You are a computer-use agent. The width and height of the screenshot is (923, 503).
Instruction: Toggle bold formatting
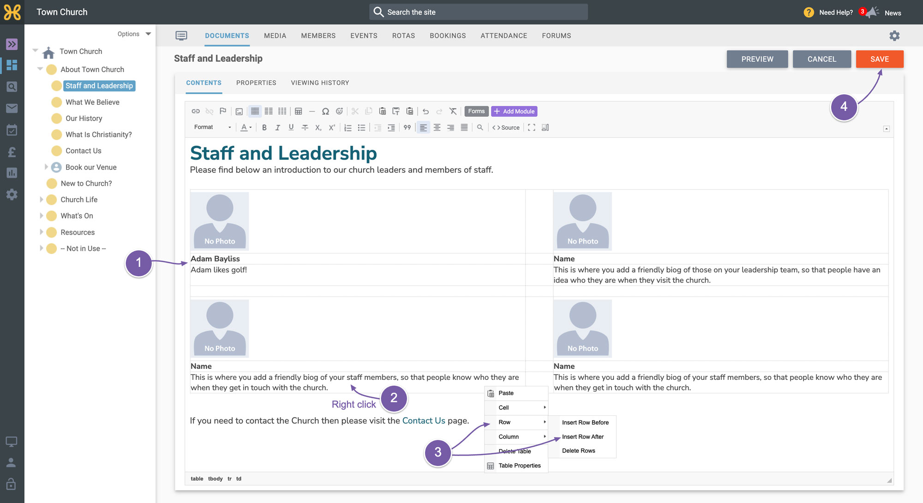point(264,128)
